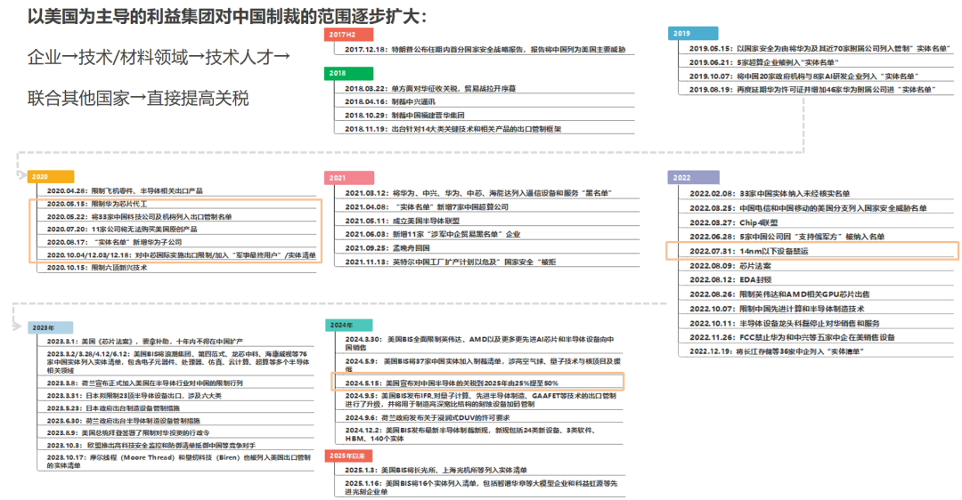
Task: Select the 2019.10.07 AI companies entry
Action: (x=803, y=77)
